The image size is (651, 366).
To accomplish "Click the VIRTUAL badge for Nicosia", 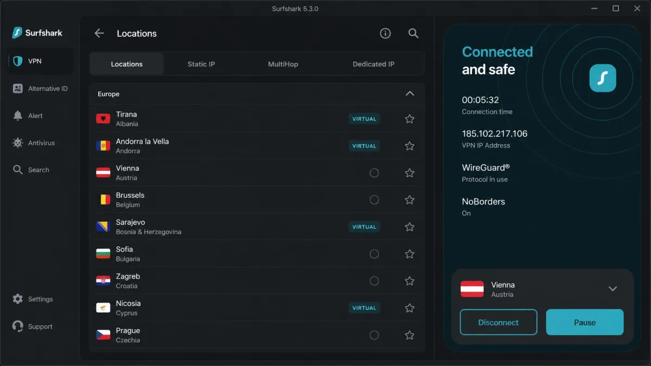I will (364, 308).
